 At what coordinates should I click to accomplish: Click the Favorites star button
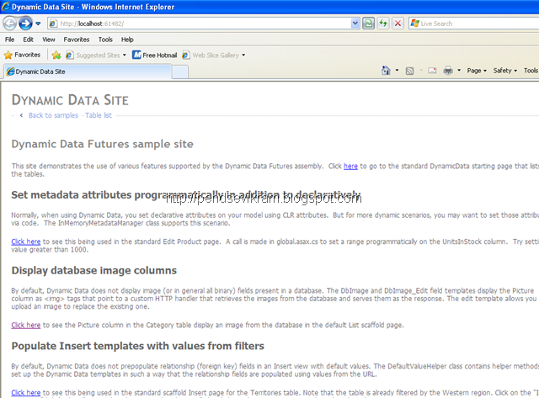pos(22,55)
